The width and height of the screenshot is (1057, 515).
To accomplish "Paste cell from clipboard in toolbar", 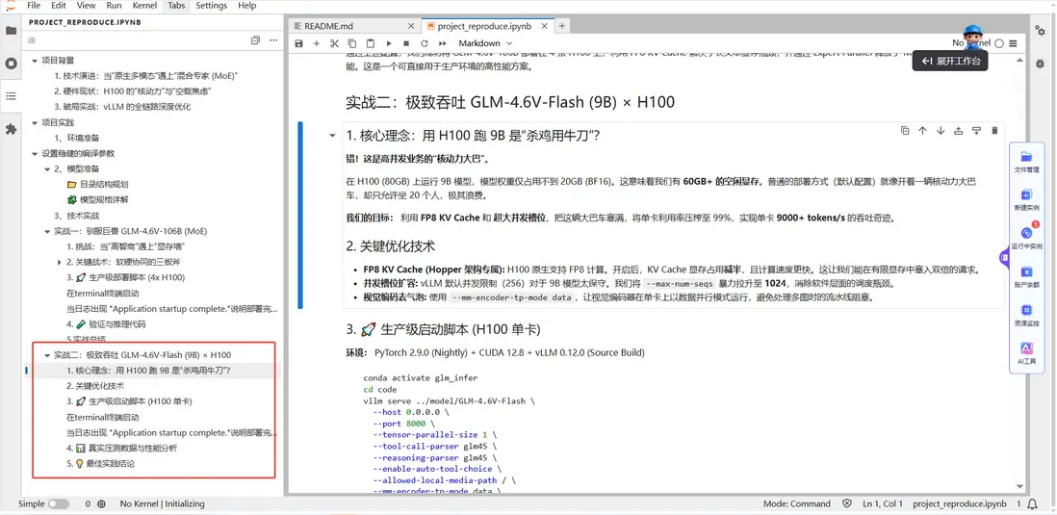I will click(x=370, y=43).
